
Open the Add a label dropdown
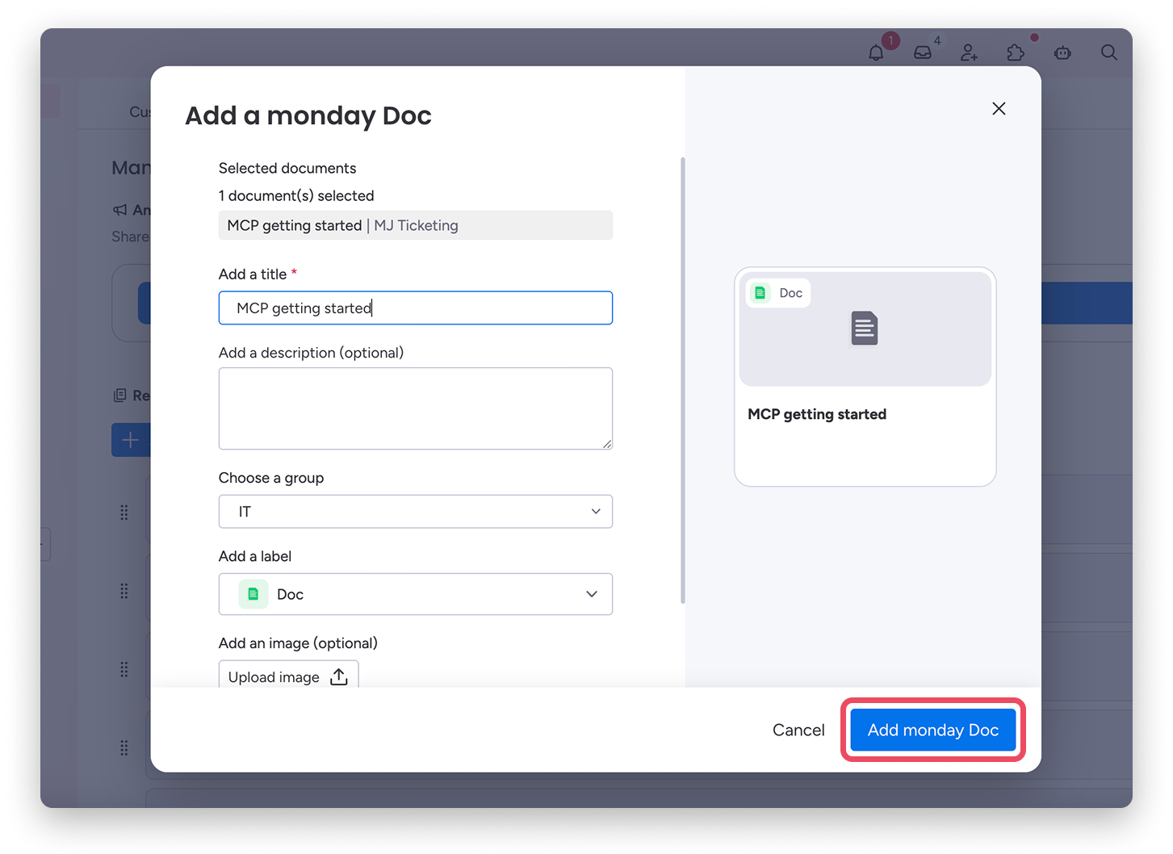416,594
